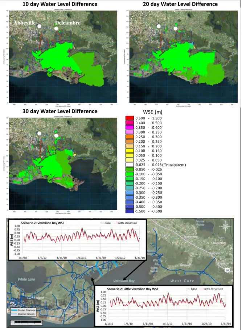Click the route 90 highway shield

coord(227,270)
